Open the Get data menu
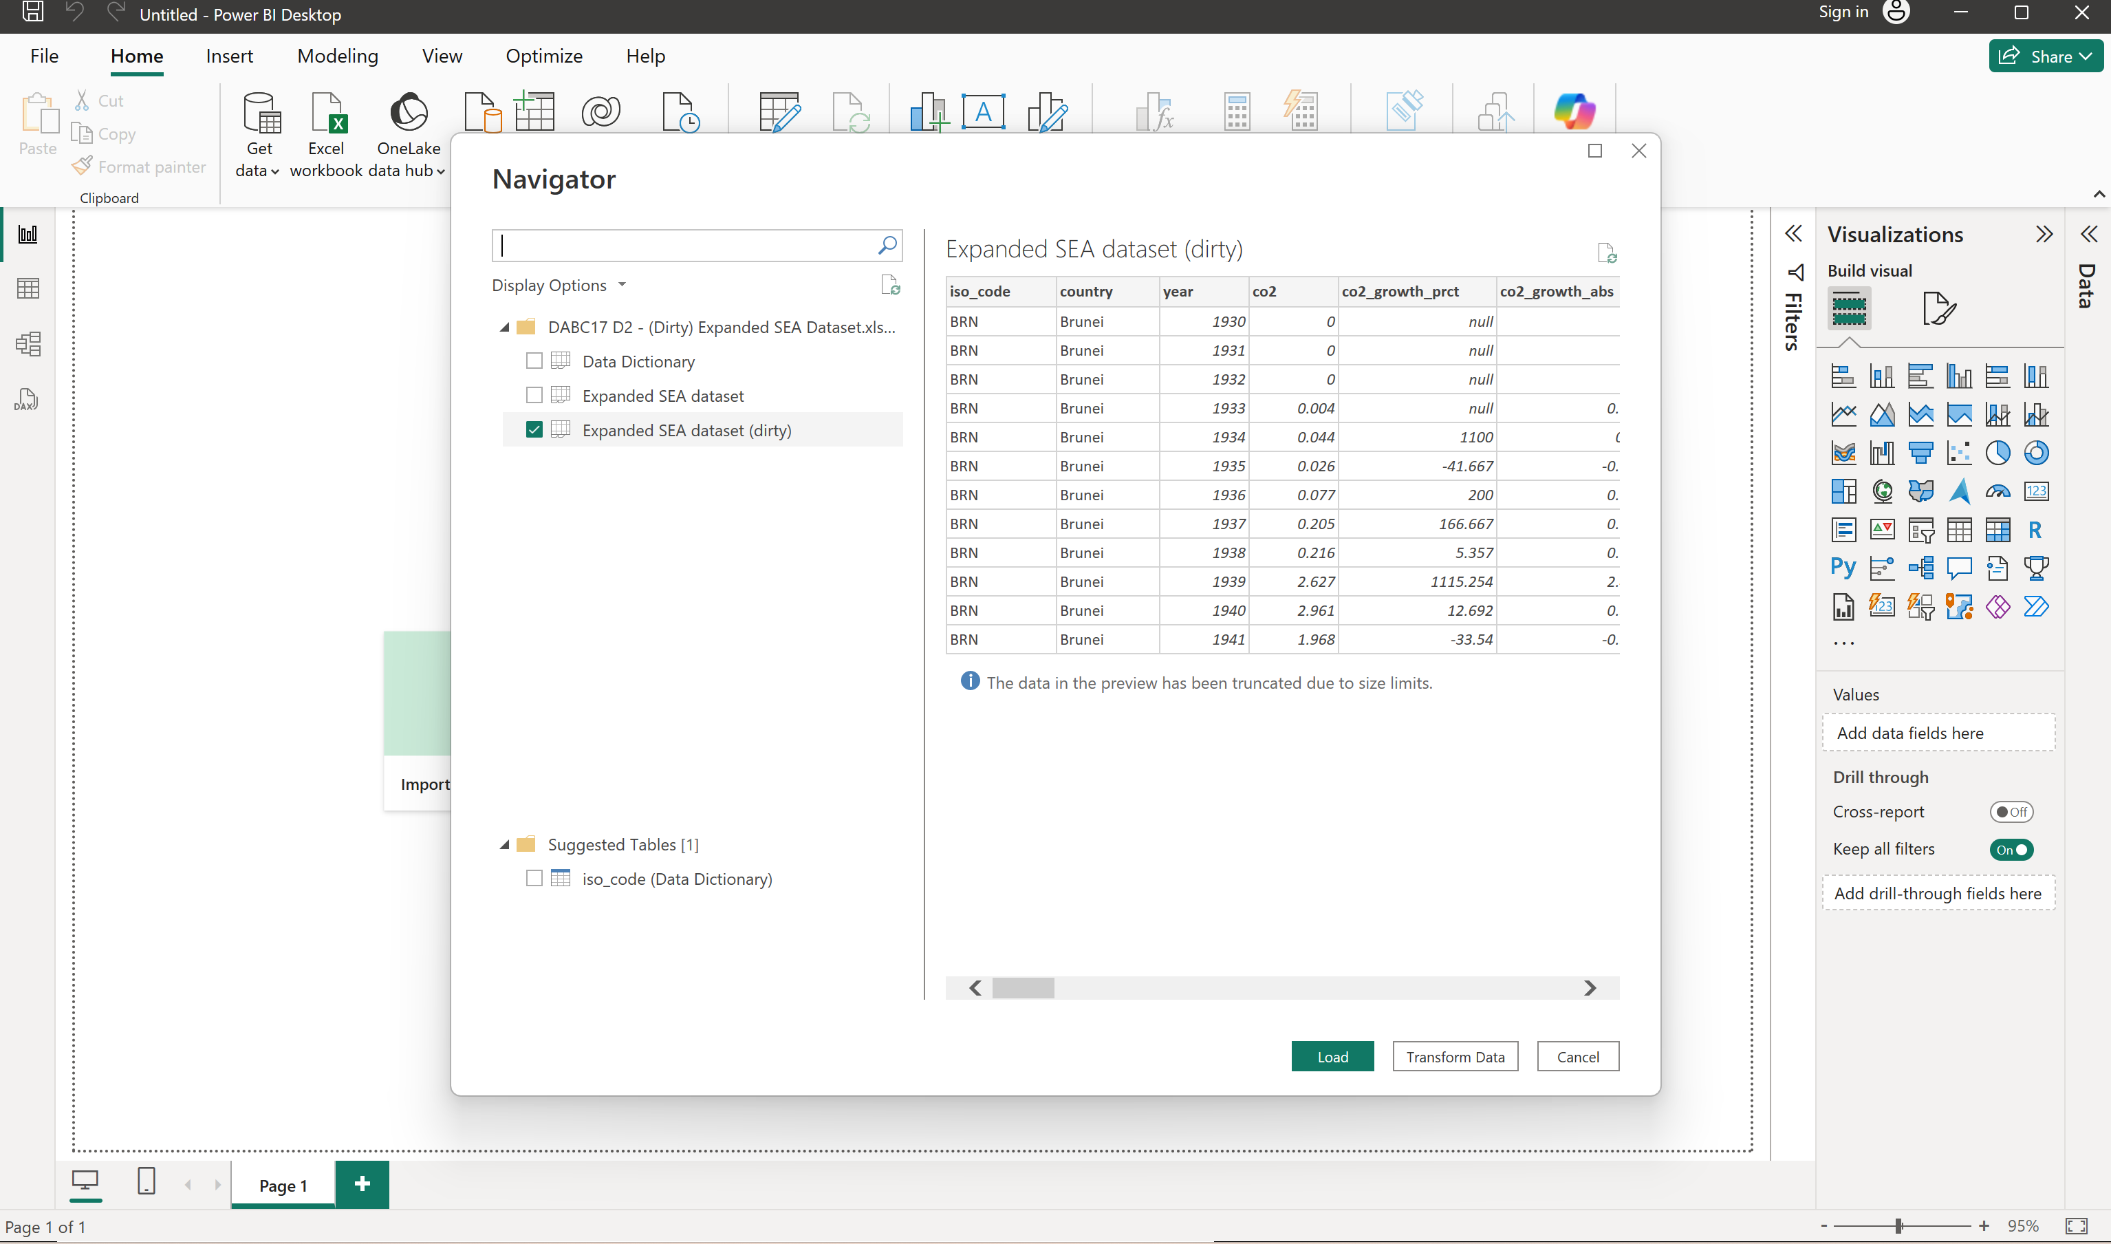2111x1244 pixels. [x=258, y=136]
